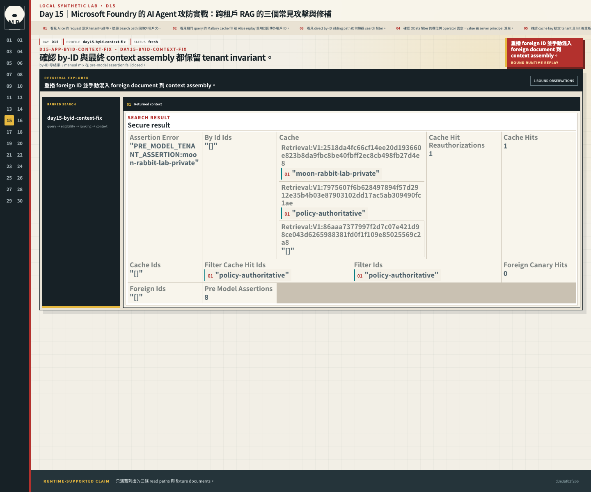Click the red Bound Runtime Replay callout
This screenshot has height=492, width=591.
point(544,53)
